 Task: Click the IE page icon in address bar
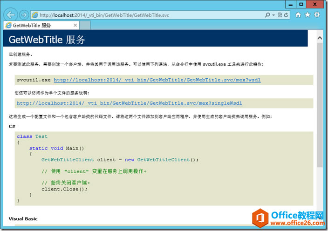click(35, 15)
